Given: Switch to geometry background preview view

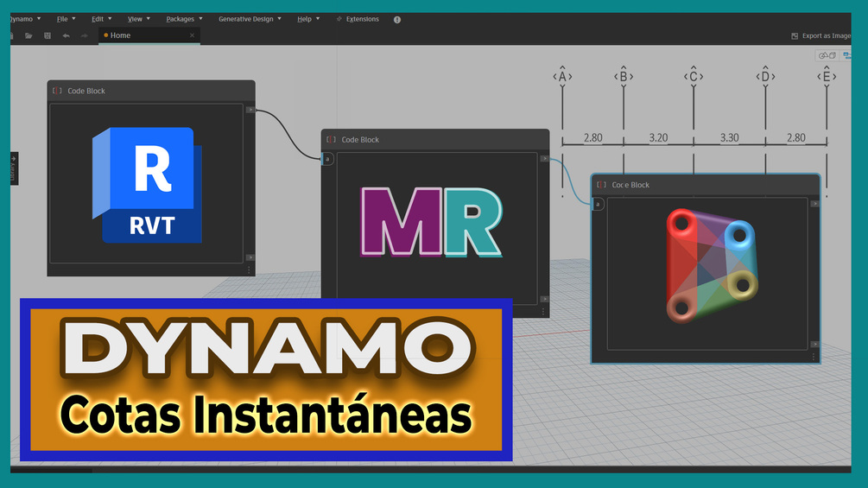Looking at the screenshot, I should click(827, 55).
